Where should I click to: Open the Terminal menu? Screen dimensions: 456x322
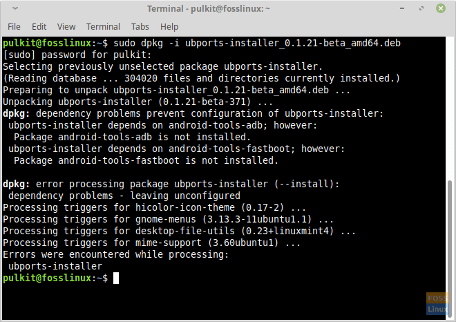[x=103, y=27]
